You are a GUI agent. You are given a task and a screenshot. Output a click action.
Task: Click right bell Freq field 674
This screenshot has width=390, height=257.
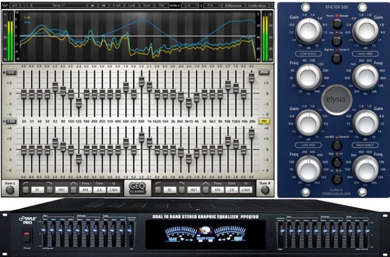[x=217, y=190]
